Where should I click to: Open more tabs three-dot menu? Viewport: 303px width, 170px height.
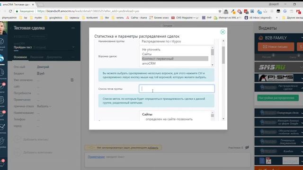73,57
